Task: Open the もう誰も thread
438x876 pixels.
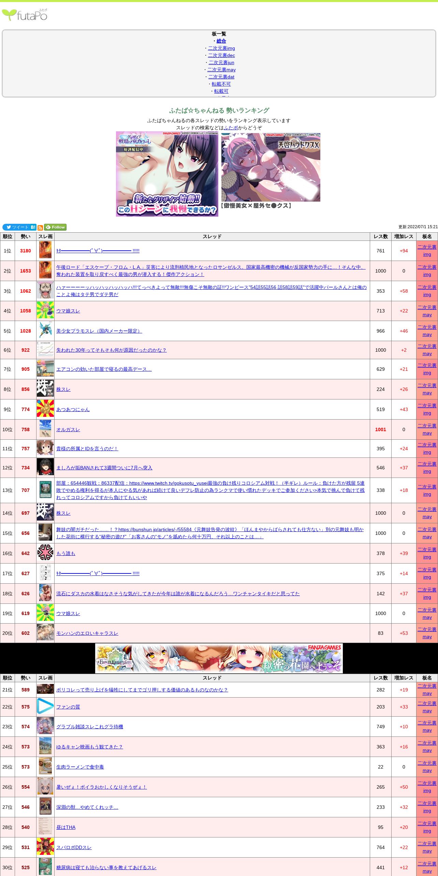Action: tap(66, 553)
